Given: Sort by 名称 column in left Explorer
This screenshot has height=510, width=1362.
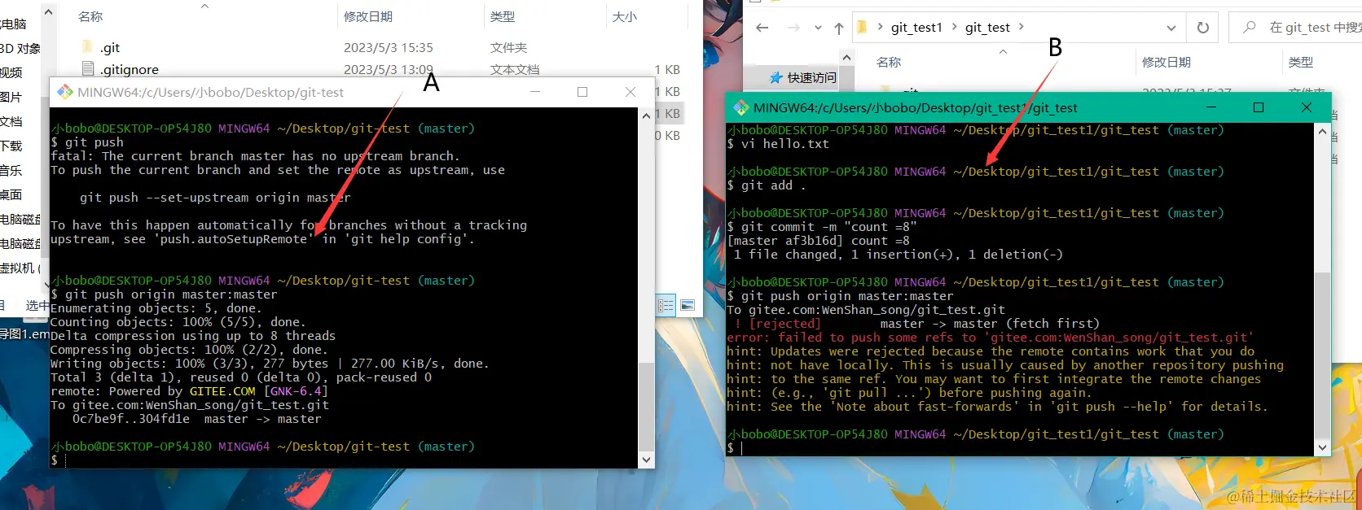Looking at the screenshot, I should tap(90, 16).
